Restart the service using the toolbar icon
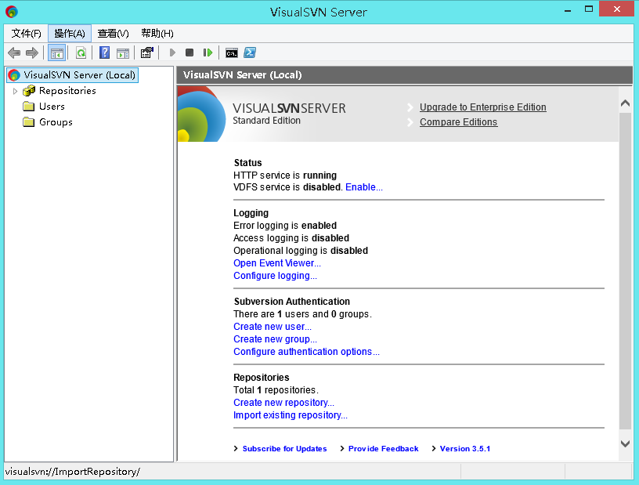The image size is (639, 485). coord(207,52)
